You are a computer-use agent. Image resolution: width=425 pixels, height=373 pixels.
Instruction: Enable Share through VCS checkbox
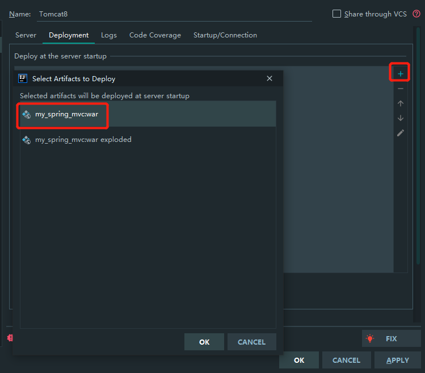click(336, 14)
